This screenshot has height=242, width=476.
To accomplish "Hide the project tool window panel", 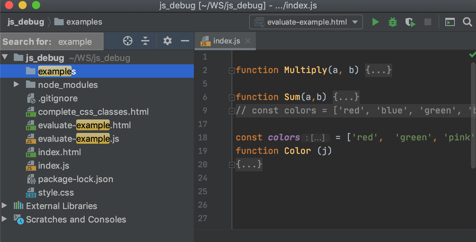I will point(185,41).
